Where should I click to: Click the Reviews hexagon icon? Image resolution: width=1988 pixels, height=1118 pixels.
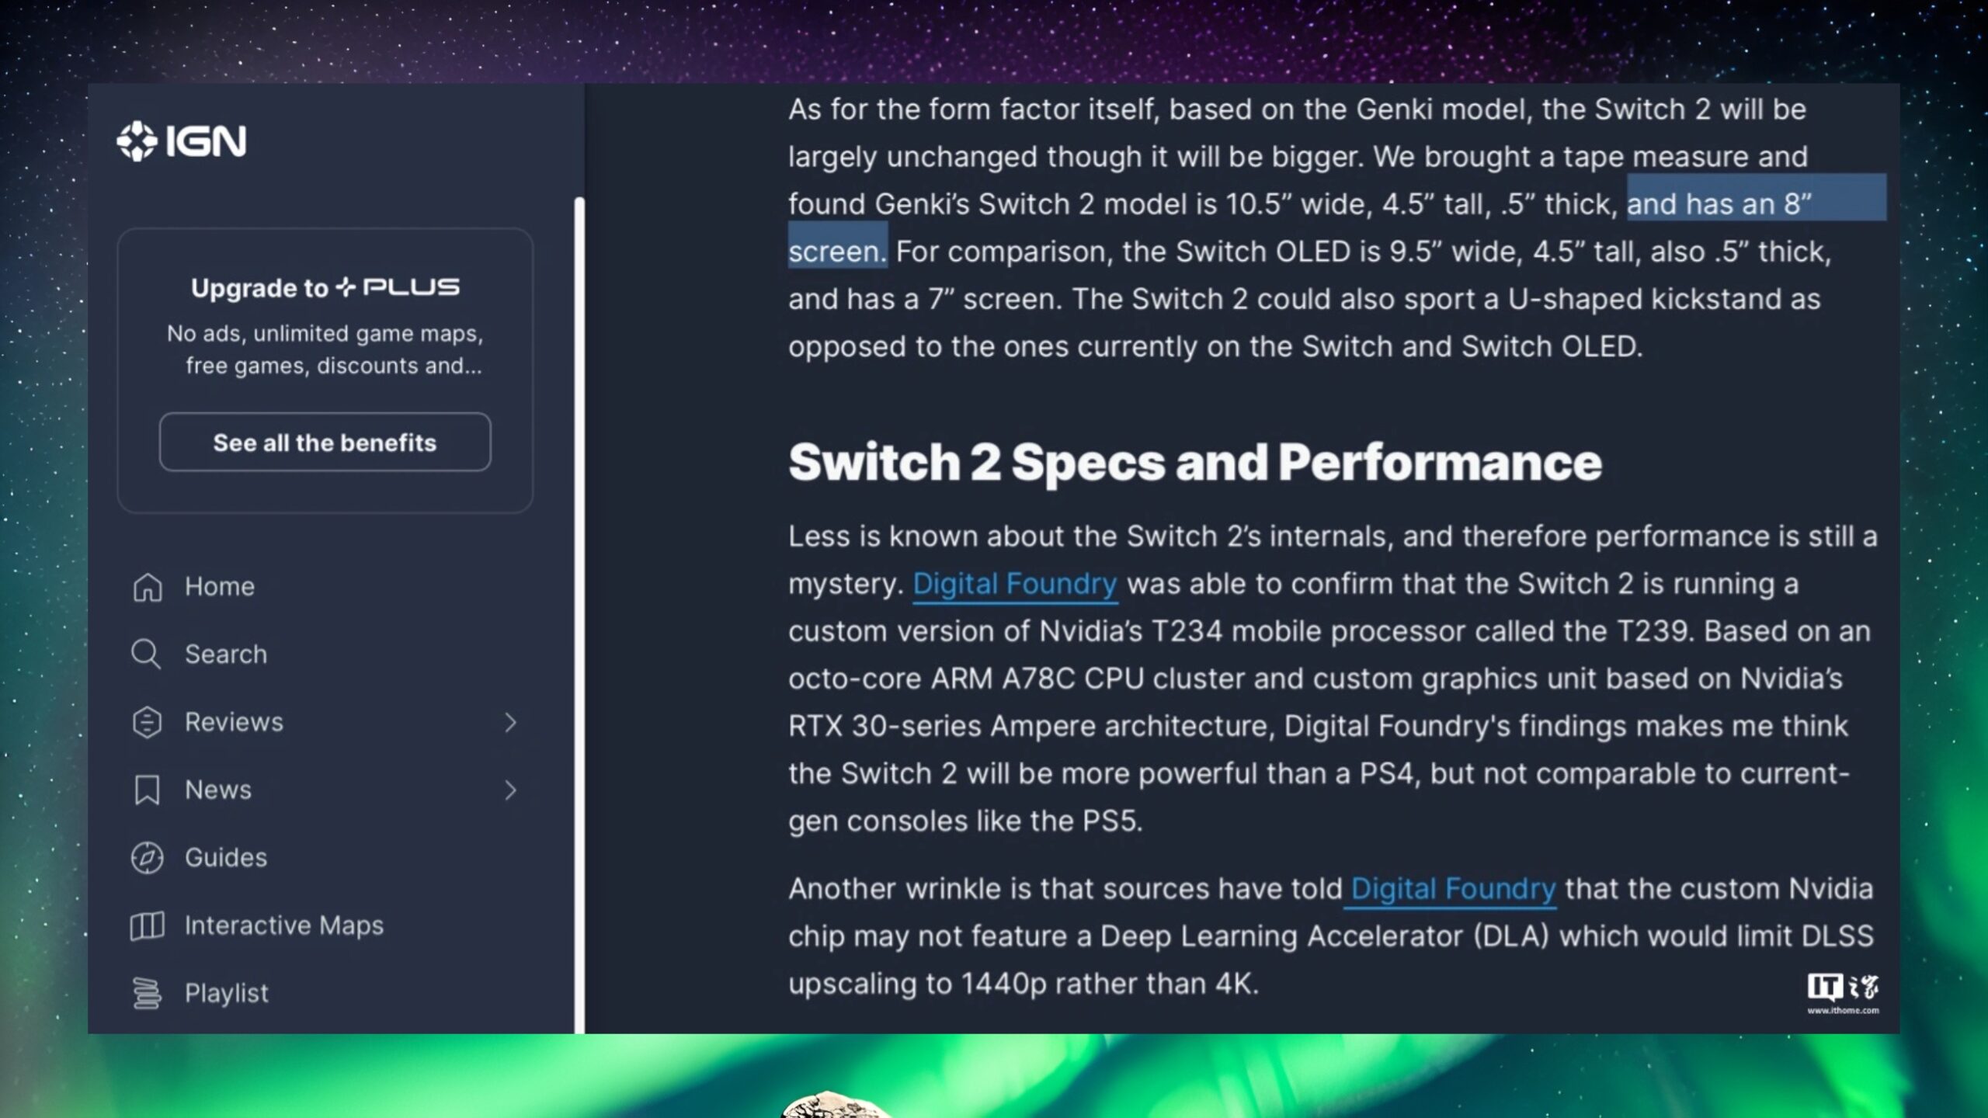[147, 722]
